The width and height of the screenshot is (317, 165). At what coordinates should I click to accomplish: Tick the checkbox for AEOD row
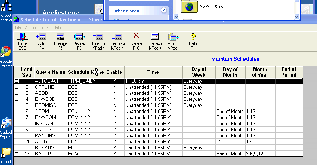(16, 93)
